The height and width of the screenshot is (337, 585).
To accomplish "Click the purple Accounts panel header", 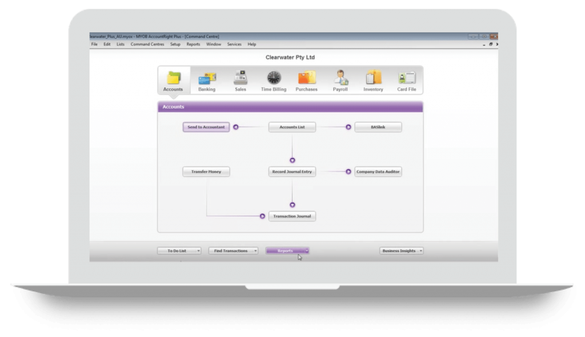I will (290, 107).
